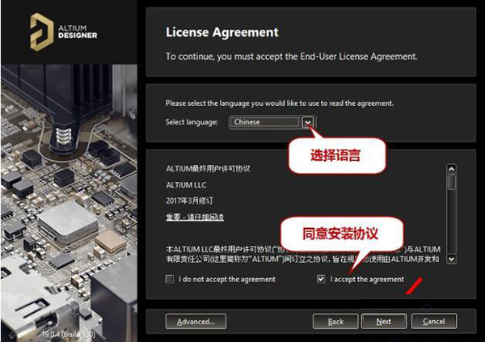This screenshot has height=342, width=485.
Task: Click the Altium Designer gold logo icon
Action: [x=41, y=32]
